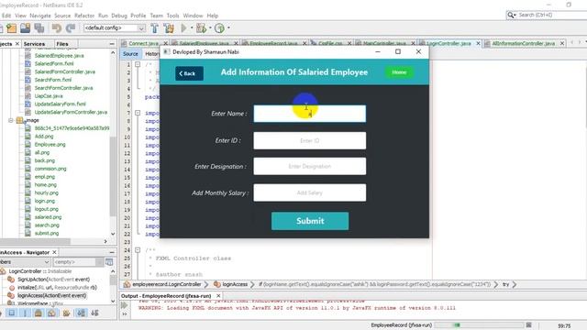Click the Navigator filter window icon
The image size is (587, 330).
[x=109, y=262]
